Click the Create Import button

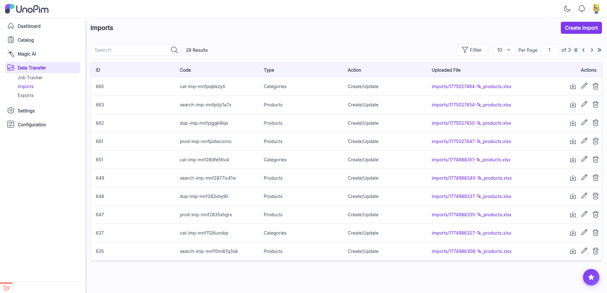(581, 28)
